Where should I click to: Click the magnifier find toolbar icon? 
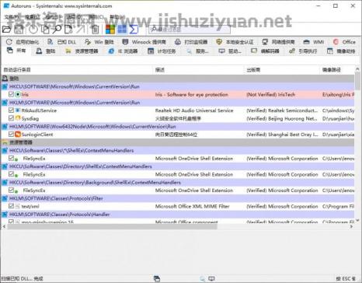(x=57, y=29)
